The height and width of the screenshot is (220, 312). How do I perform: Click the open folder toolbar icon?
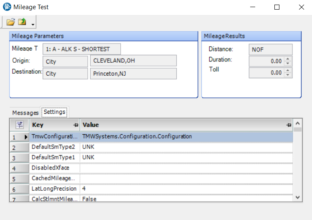pyautogui.click(x=10, y=22)
